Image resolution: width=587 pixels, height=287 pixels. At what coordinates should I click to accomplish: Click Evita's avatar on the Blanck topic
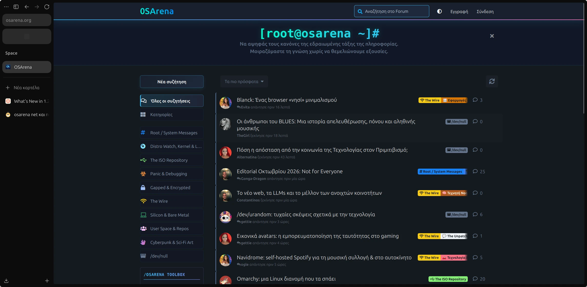(225, 103)
